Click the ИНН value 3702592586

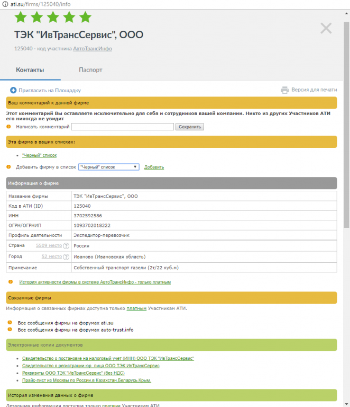88,216
